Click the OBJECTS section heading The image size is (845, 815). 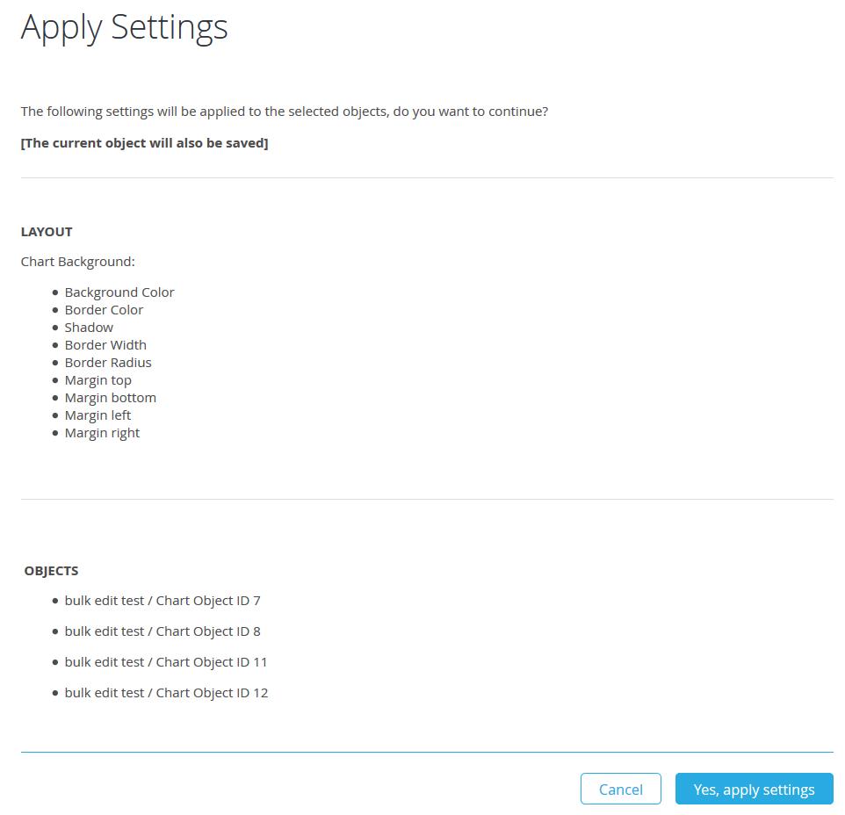(51, 571)
